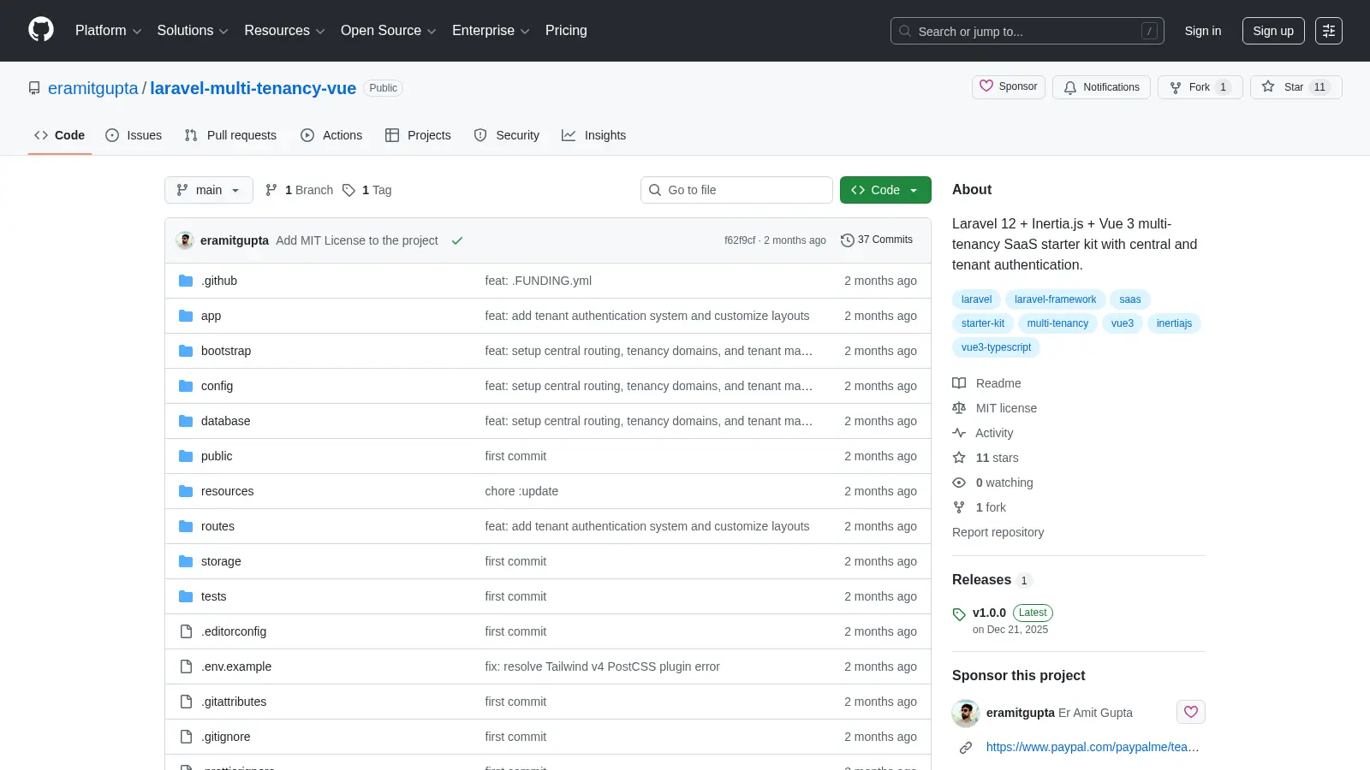1370x770 pixels.
Task: Expand the Resources menu
Action: click(x=284, y=31)
